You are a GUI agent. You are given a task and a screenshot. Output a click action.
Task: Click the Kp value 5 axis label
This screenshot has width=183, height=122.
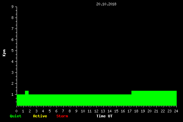(x=13, y=51)
